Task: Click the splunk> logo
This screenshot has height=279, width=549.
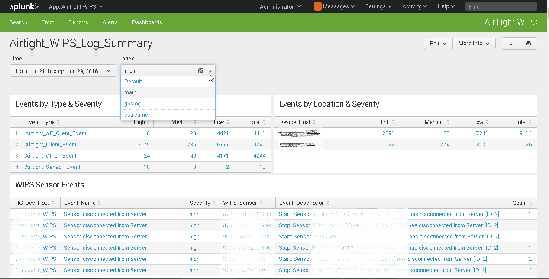Action: [x=24, y=6]
